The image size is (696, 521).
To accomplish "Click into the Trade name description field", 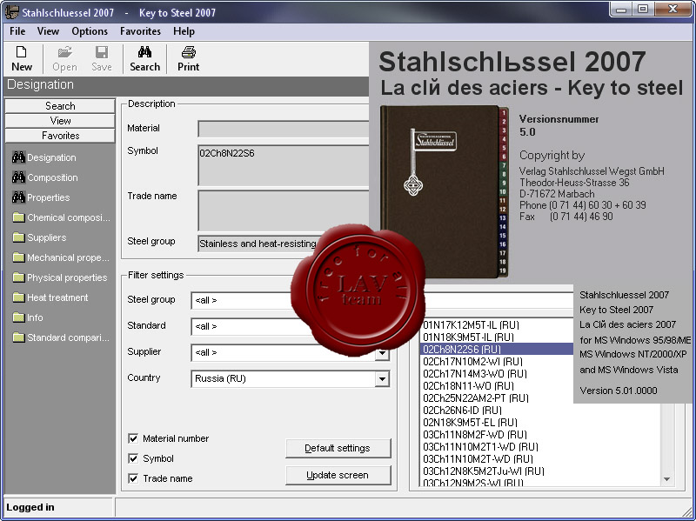I will coord(284,210).
